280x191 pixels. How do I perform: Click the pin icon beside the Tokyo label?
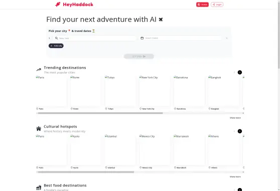(106, 108)
